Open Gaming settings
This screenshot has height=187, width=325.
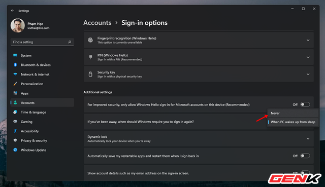point(42,122)
